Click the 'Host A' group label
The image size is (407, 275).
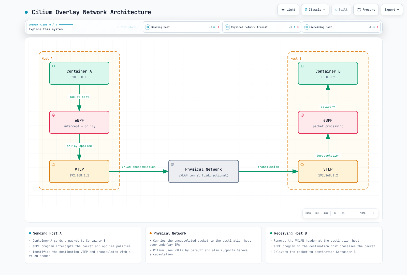coord(47,59)
